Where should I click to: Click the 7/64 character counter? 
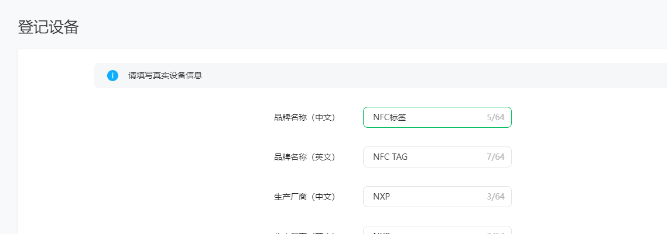(495, 158)
